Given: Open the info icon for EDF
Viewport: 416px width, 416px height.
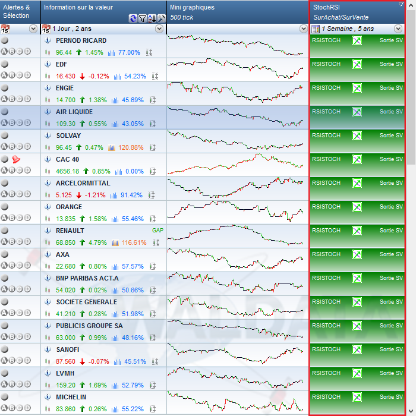Looking at the screenshot, I should 48,64.
